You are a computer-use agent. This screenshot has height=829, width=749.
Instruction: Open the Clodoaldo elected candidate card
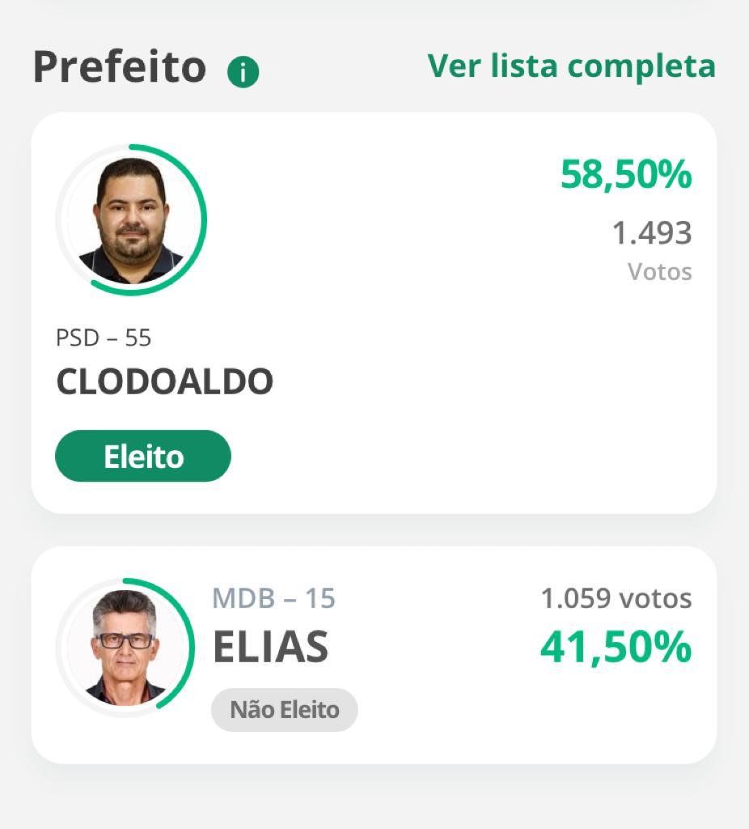[374, 312]
